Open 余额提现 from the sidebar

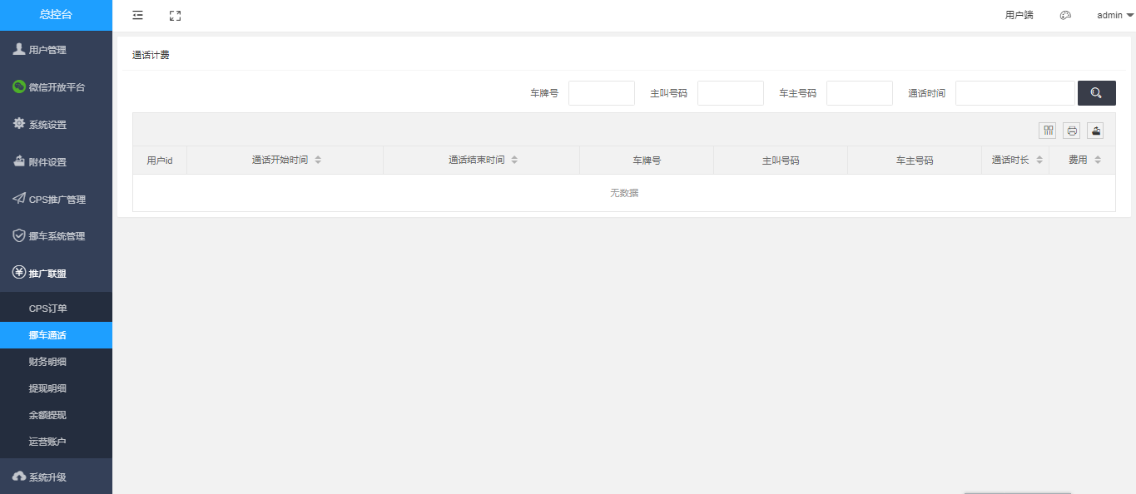tap(48, 415)
